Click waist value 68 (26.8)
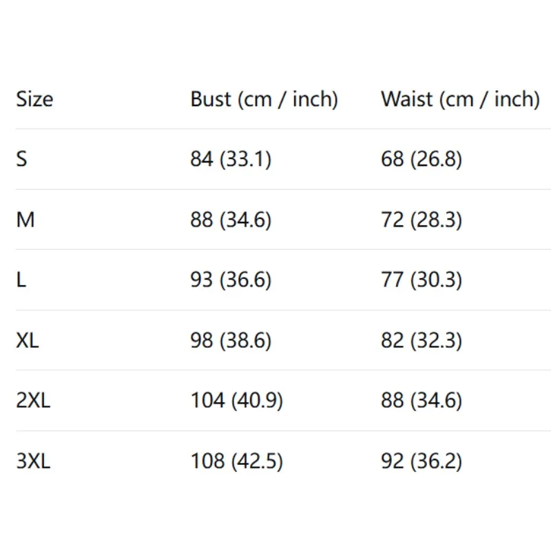Viewport: 551px width, 551px height. 421,159
